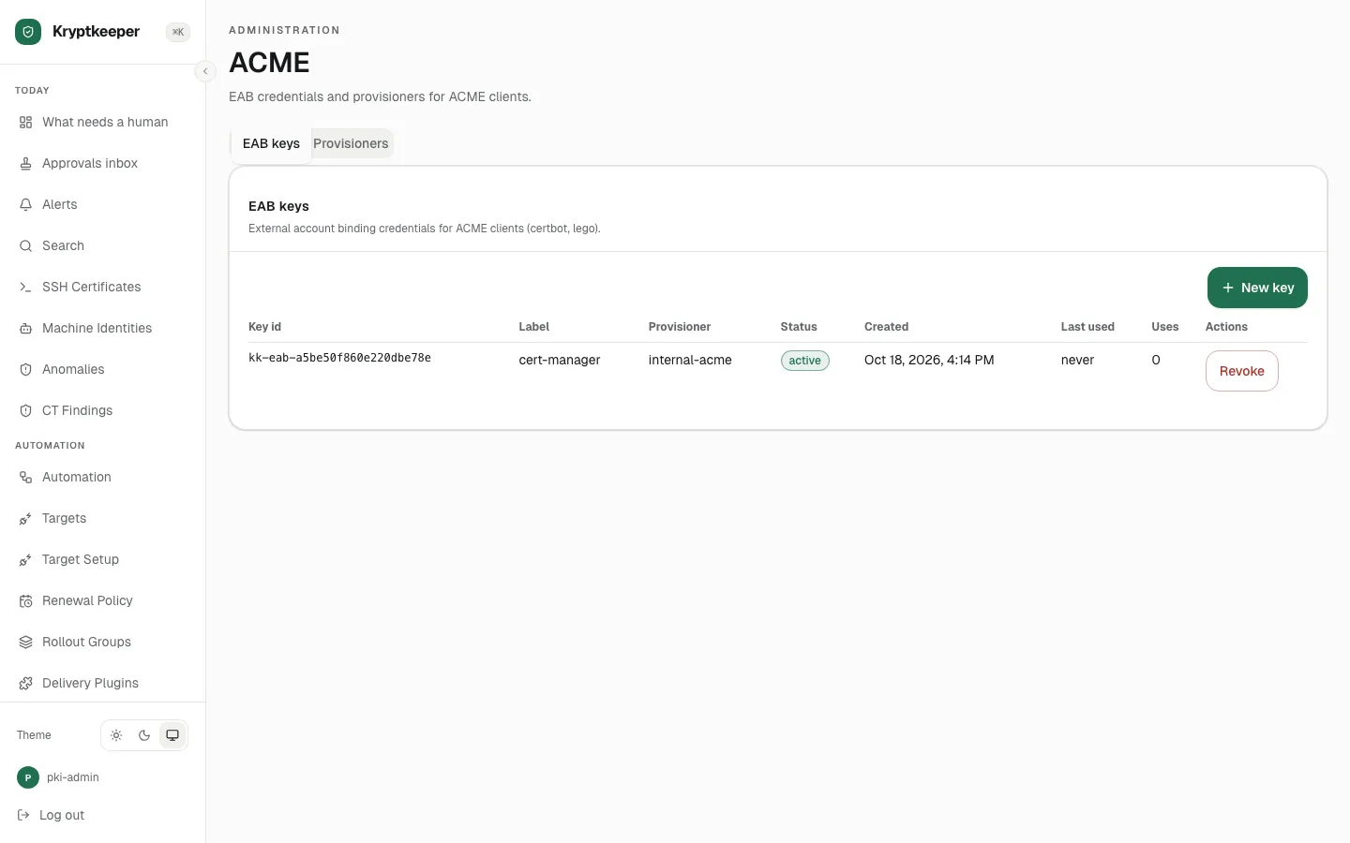Viewport: 1350px width, 843px height.
Task: Click the Log out arrow icon
Action: [23, 816]
